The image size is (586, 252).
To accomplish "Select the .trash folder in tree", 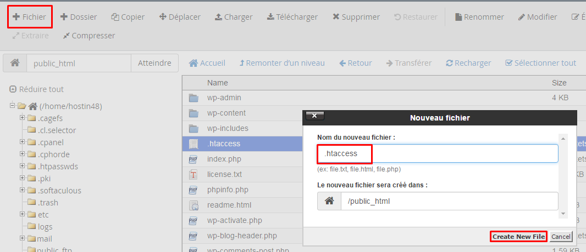I will tap(48, 203).
